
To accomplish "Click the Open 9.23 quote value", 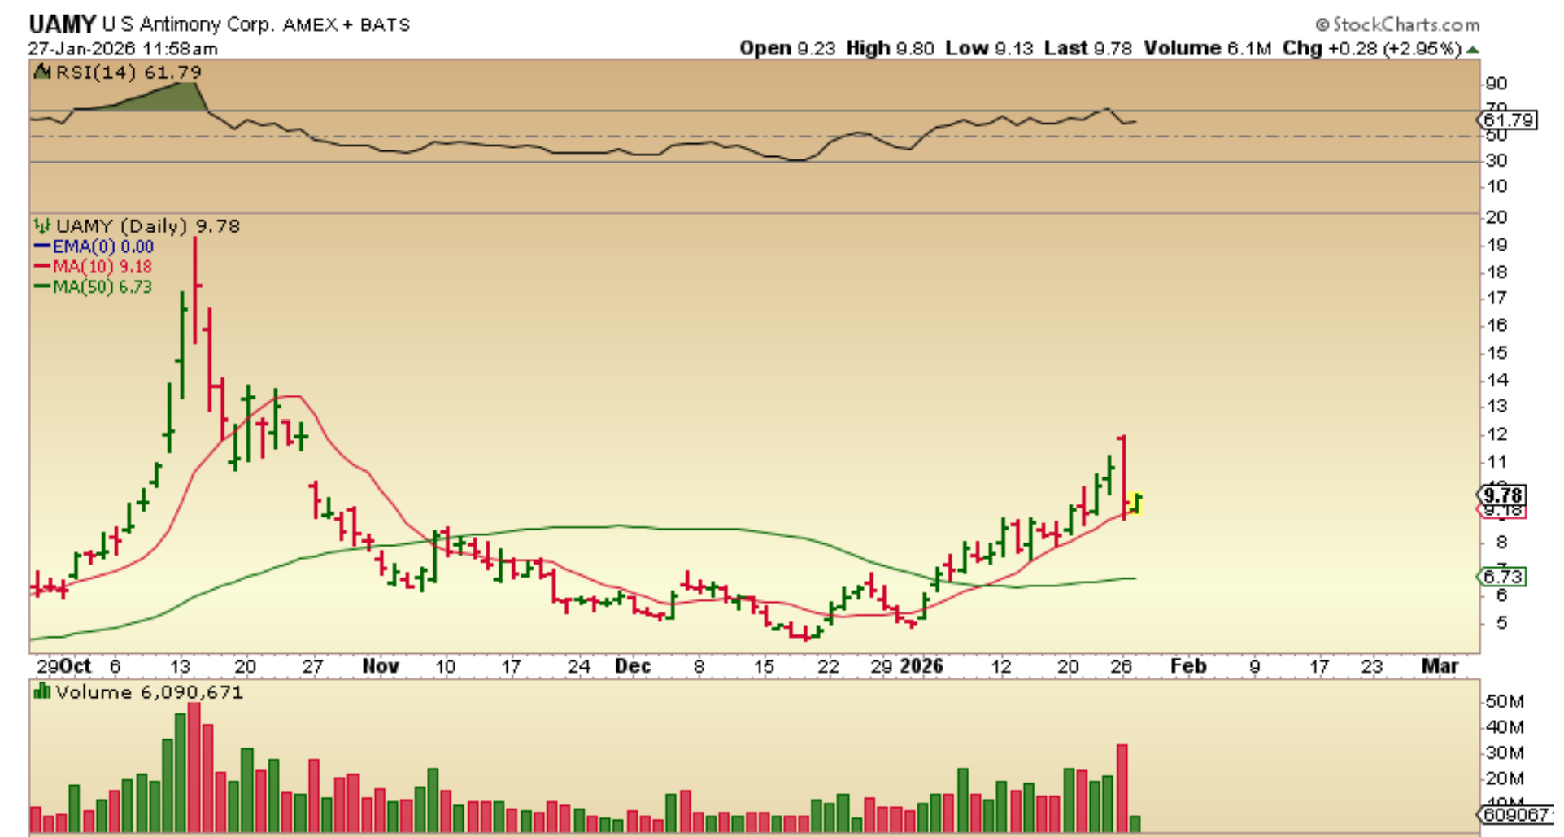I will click(787, 49).
